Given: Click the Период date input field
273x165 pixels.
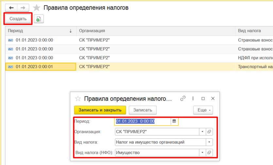Looking at the screenshot, I should [x=142, y=121].
